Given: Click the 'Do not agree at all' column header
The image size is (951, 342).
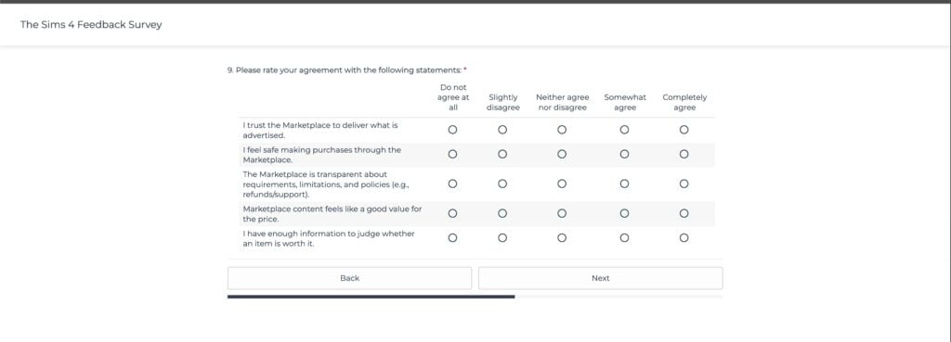Looking at the screenshot, I should pyautogui.click(x=453, y=97).
